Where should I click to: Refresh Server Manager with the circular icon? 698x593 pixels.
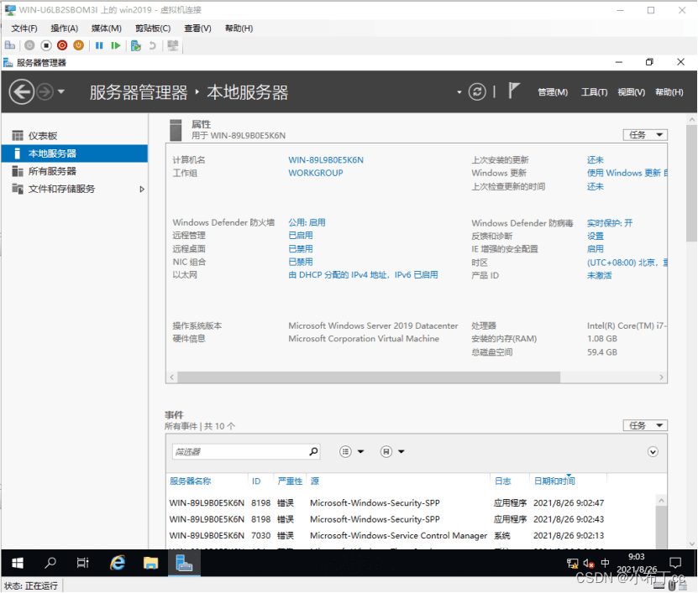pos(477,92)
